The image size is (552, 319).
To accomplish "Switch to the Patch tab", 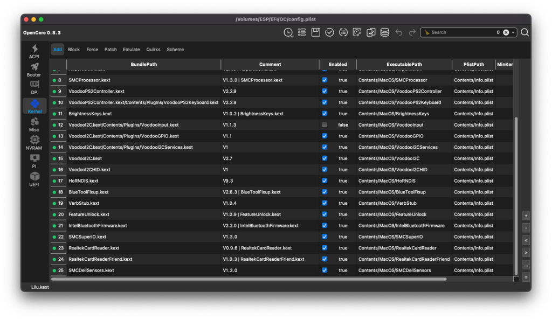I will pos(111,50).
